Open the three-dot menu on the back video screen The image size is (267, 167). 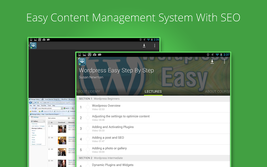click(x=155, y=45)
